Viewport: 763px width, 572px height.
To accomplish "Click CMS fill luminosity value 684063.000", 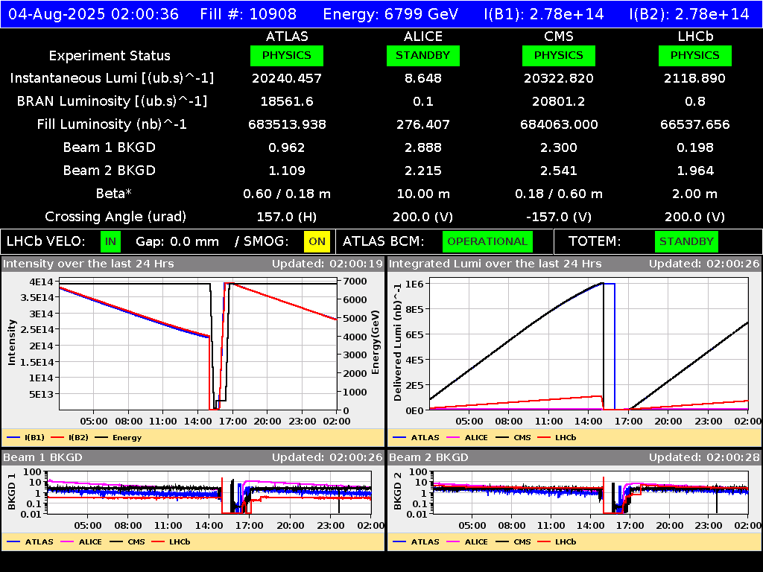I will coord(559,124).
